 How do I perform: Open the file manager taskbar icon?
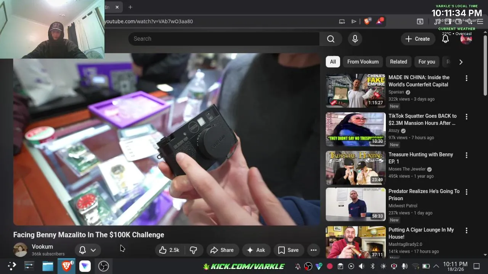48,266
